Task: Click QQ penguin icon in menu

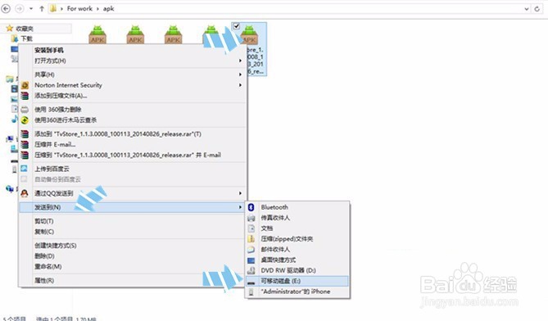Action: coord(25,193)
